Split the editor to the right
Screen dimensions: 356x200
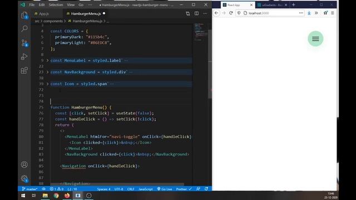click(196, 13)
